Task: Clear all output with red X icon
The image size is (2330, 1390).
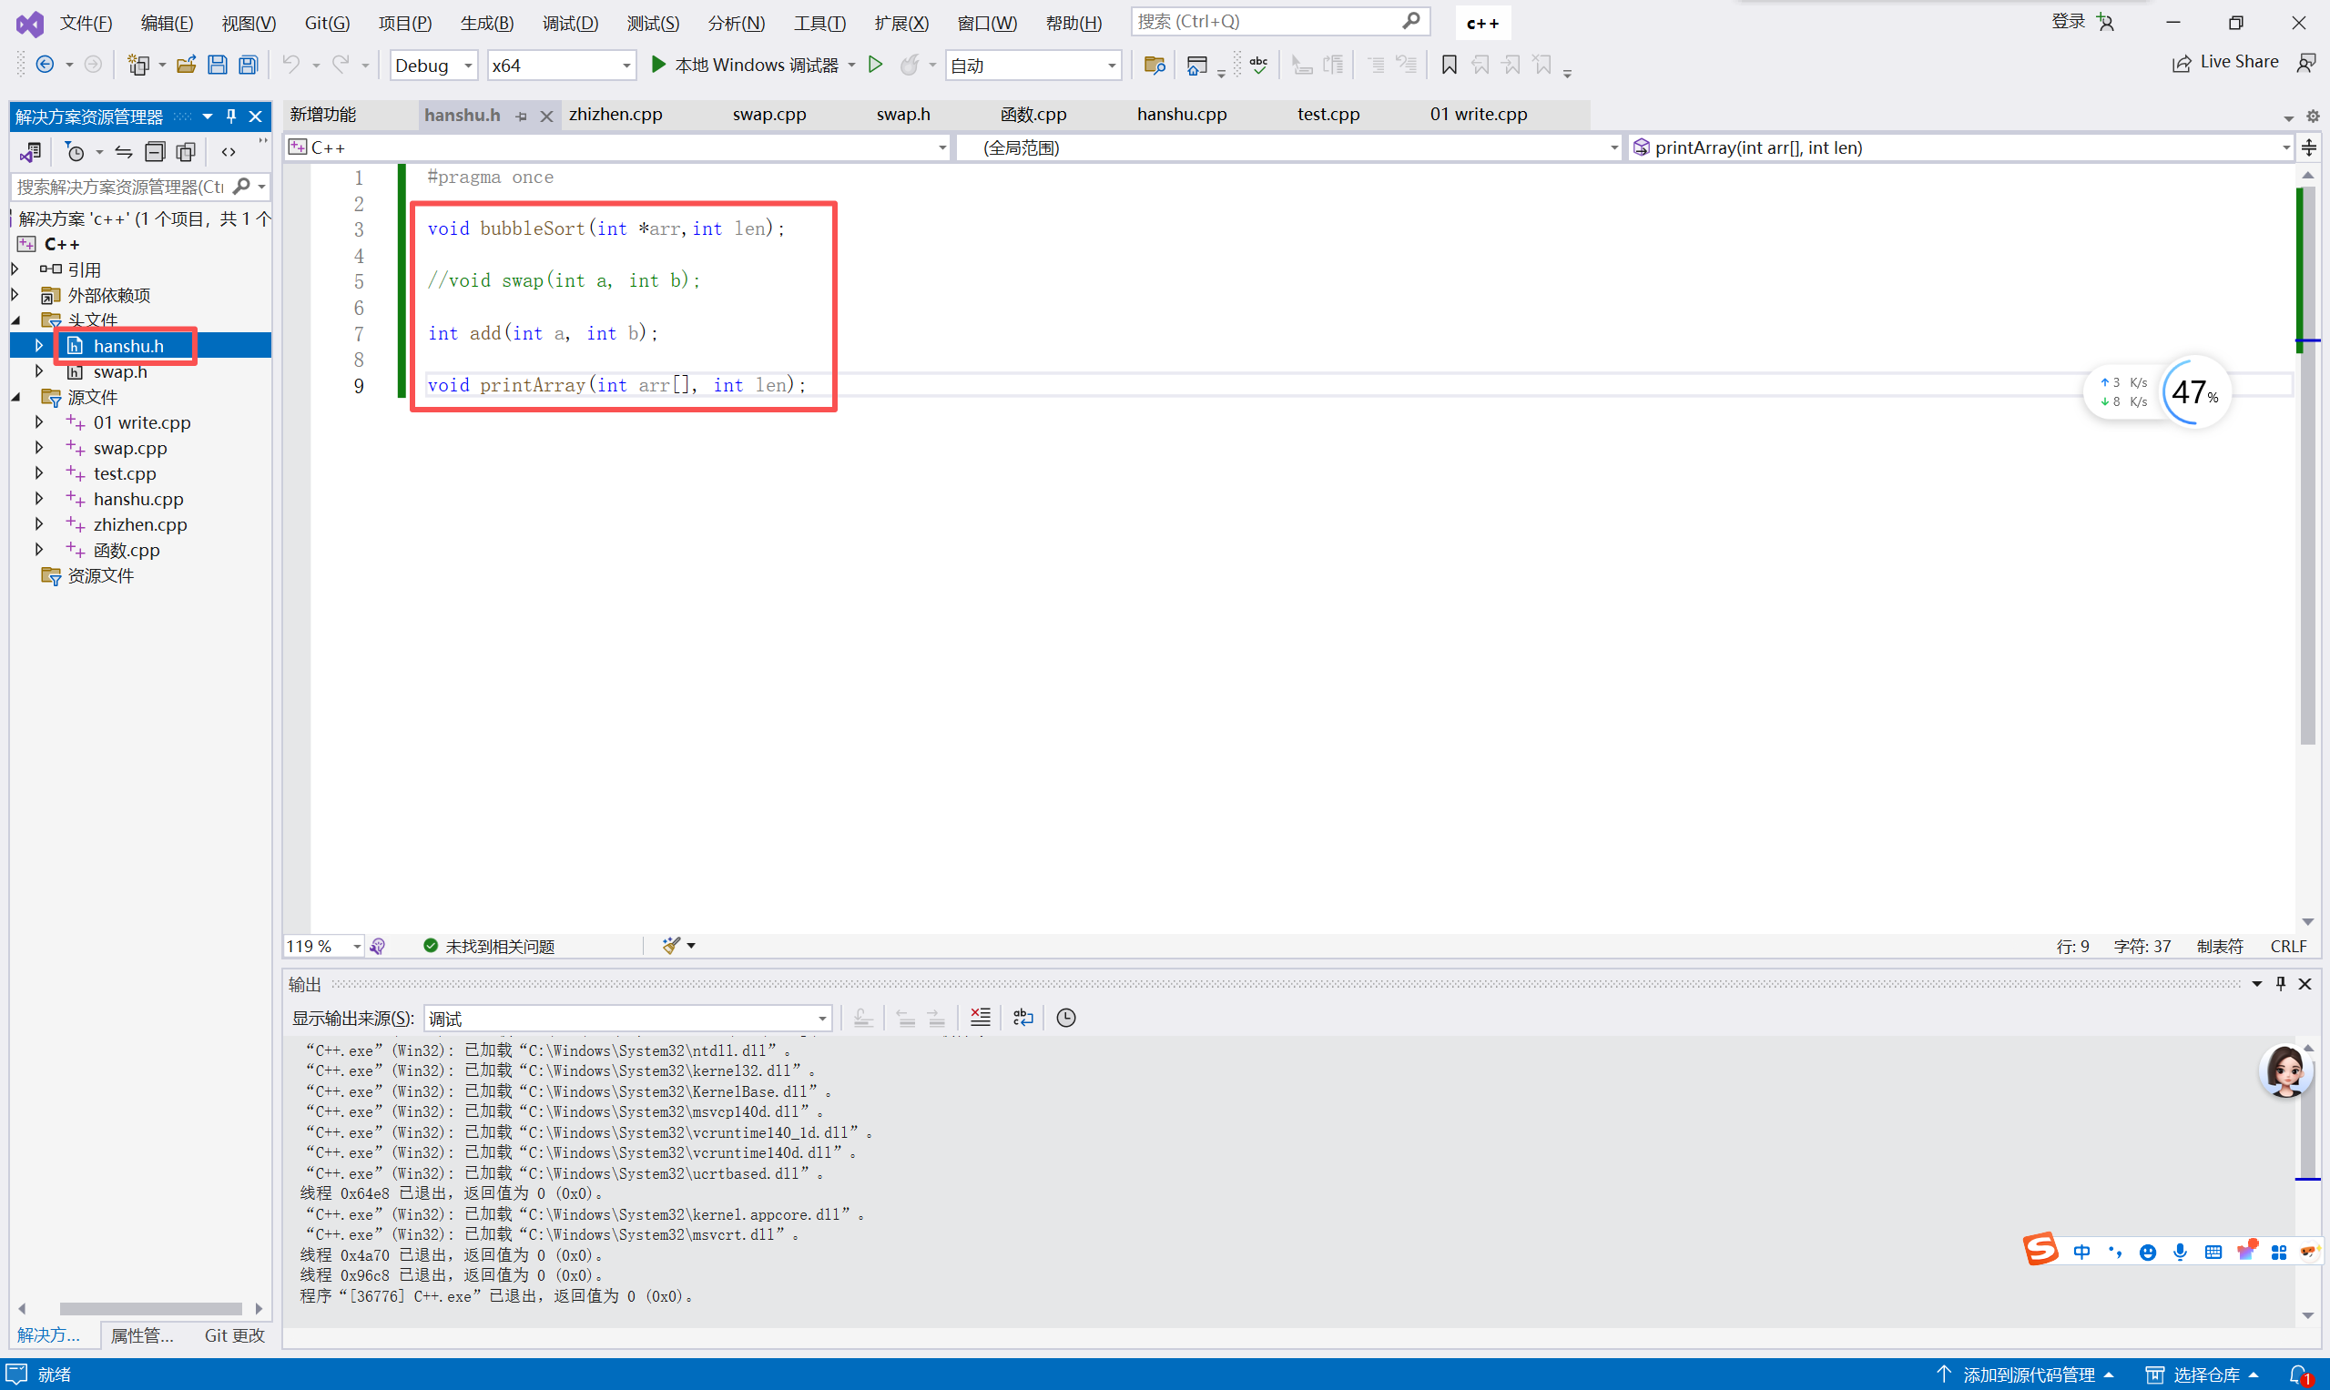Action: tap(980, 1018)
